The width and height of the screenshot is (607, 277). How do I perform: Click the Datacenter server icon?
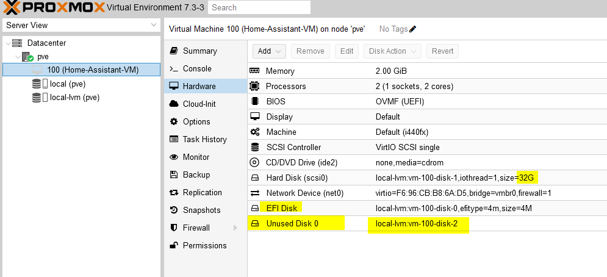pyautogui.click(x=17, y=43)
